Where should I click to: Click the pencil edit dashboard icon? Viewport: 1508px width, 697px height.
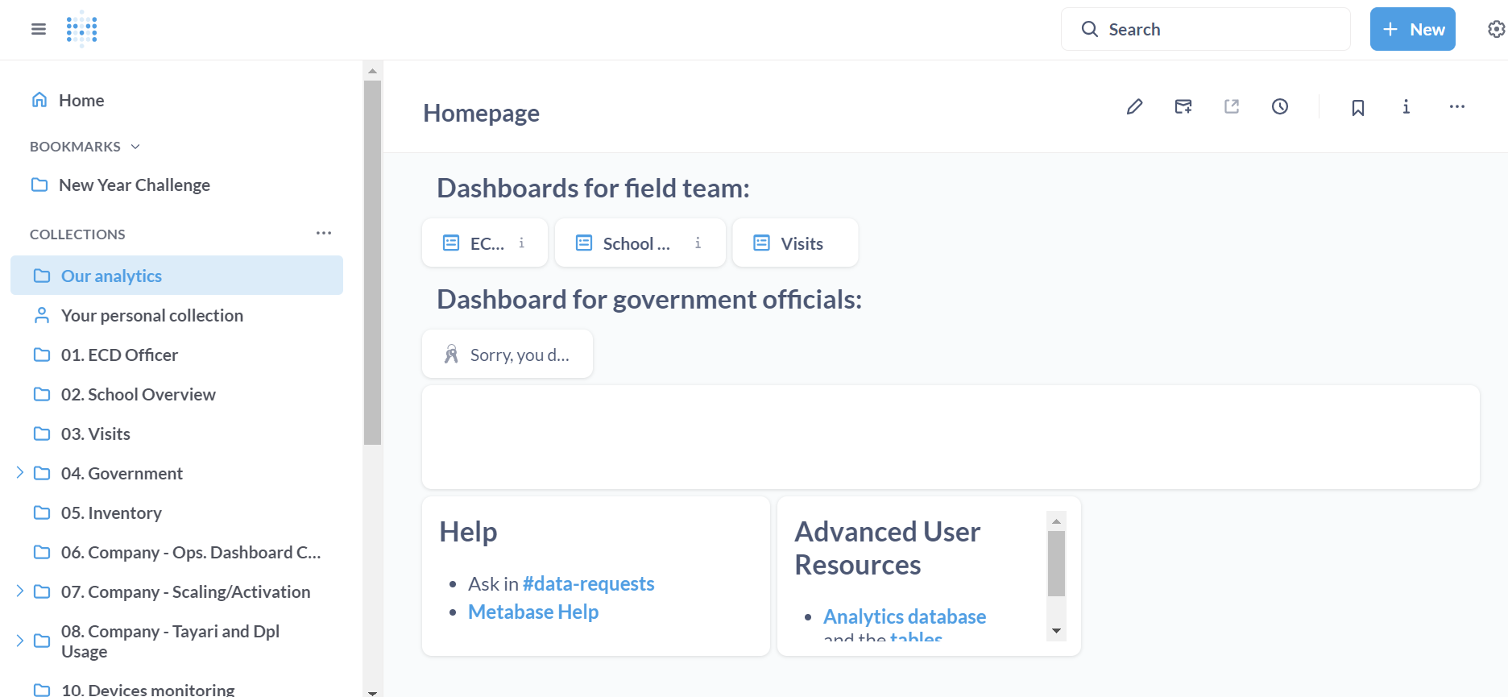point(1134,106)
